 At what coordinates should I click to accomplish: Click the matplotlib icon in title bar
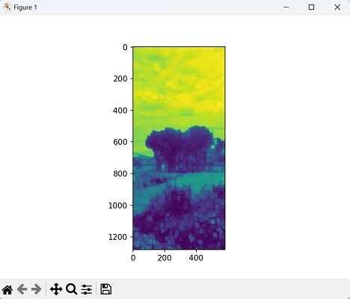click(x=7, y=7)
